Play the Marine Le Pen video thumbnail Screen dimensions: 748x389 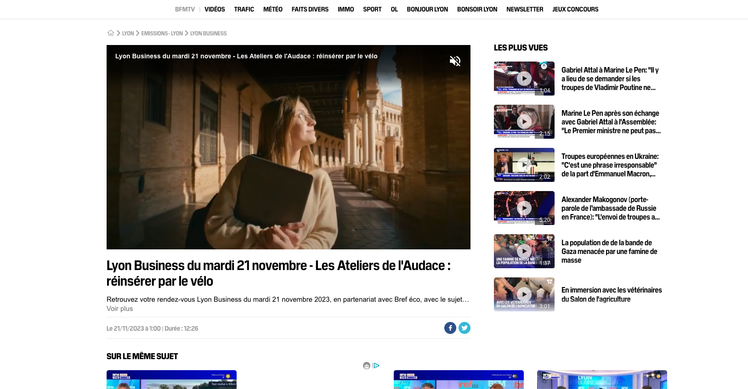[x=524, y=122]
